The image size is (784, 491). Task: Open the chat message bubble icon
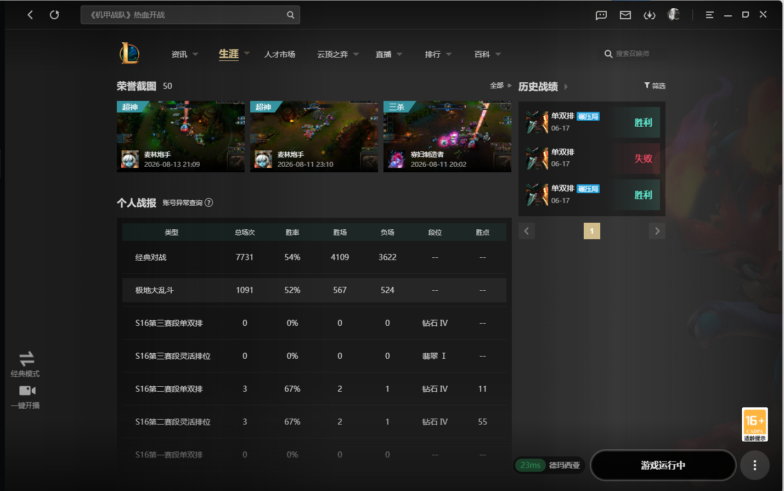(x=601, y=15)
